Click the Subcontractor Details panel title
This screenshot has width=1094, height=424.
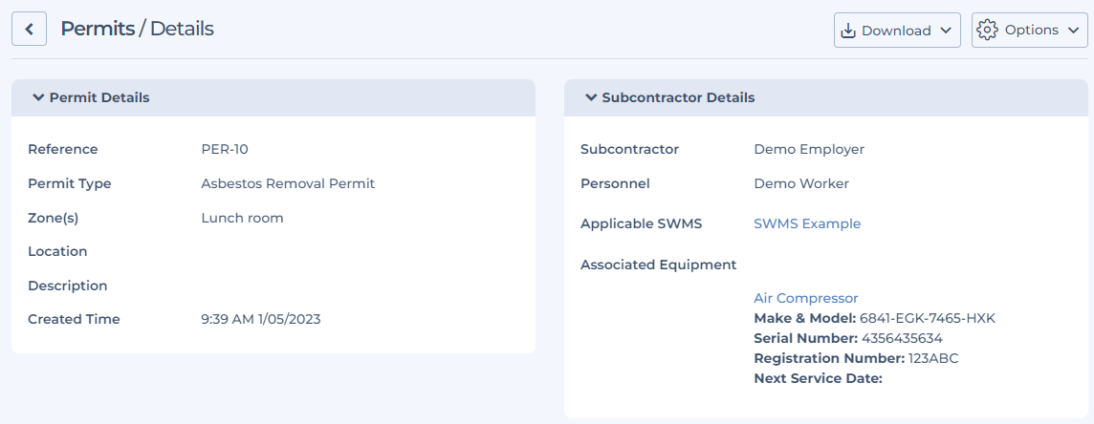678,97
